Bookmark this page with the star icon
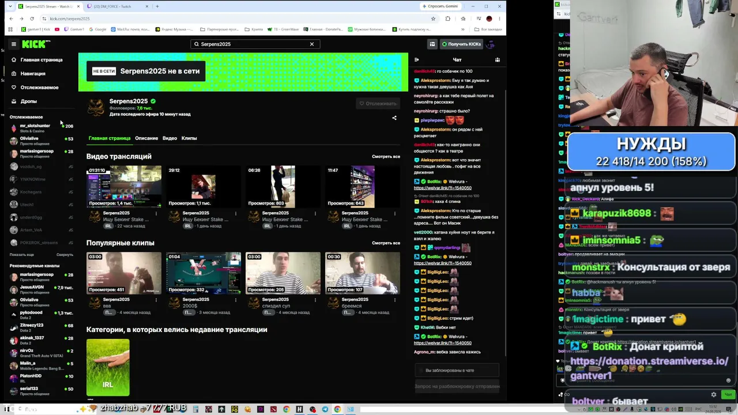This screenshot has height=415, width=738. [x=433, y=18]
